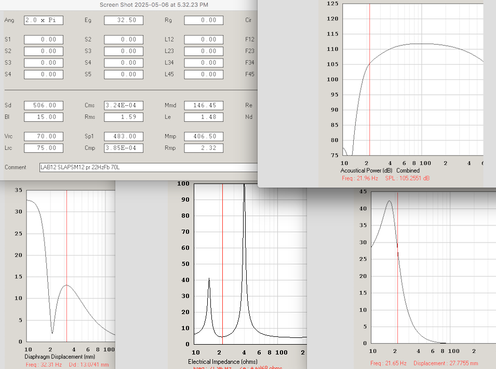Click the F12 label
496x369 pixels.
(x=250, y=39)
